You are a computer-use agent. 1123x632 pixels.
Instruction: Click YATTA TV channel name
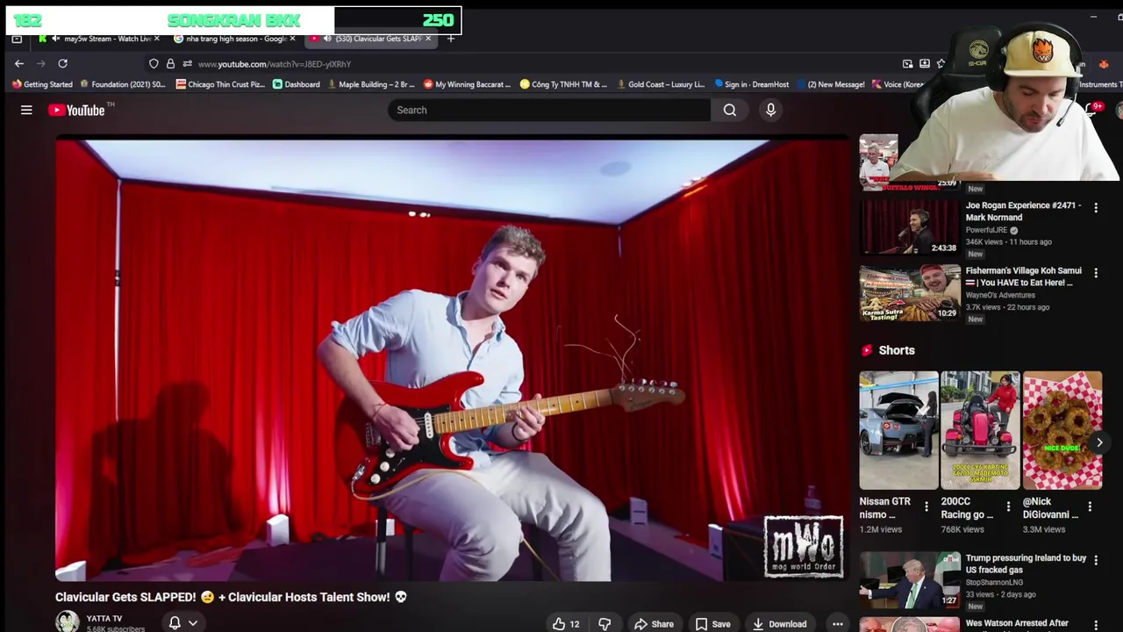tap(104, 619)
